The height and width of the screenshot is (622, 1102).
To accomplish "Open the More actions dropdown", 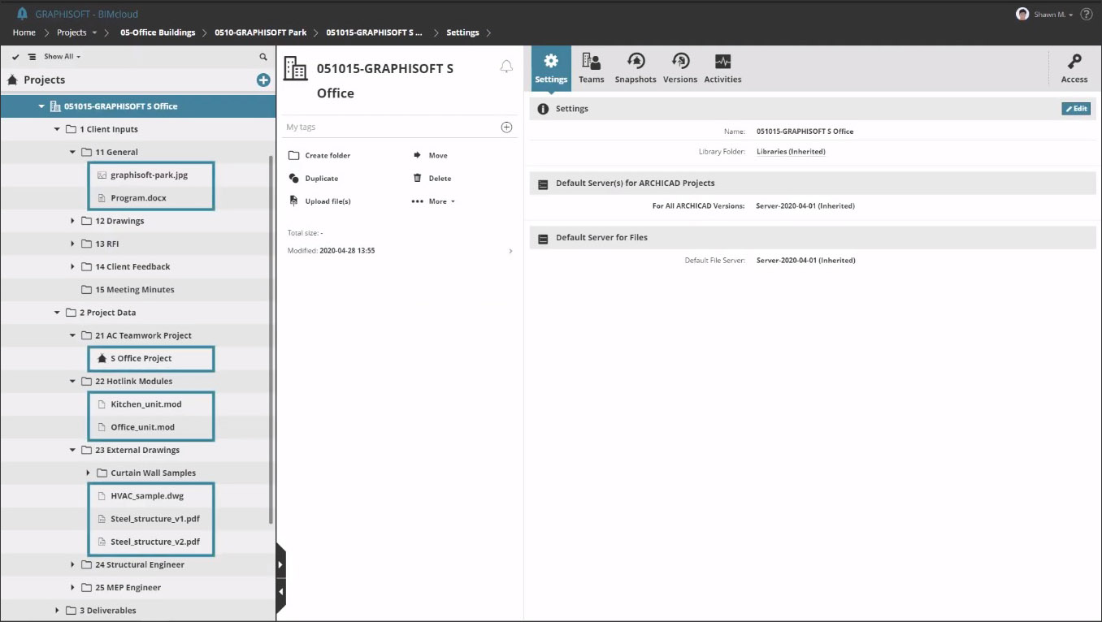I will pos(434,201).
